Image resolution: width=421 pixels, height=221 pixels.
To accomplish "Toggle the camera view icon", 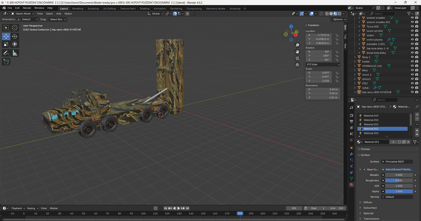I will click(297, 58).
